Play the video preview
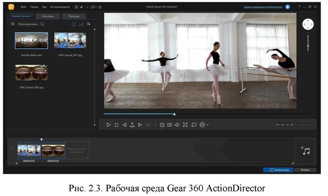This screenshot has width=328, height=196. [x=109, y=125]
